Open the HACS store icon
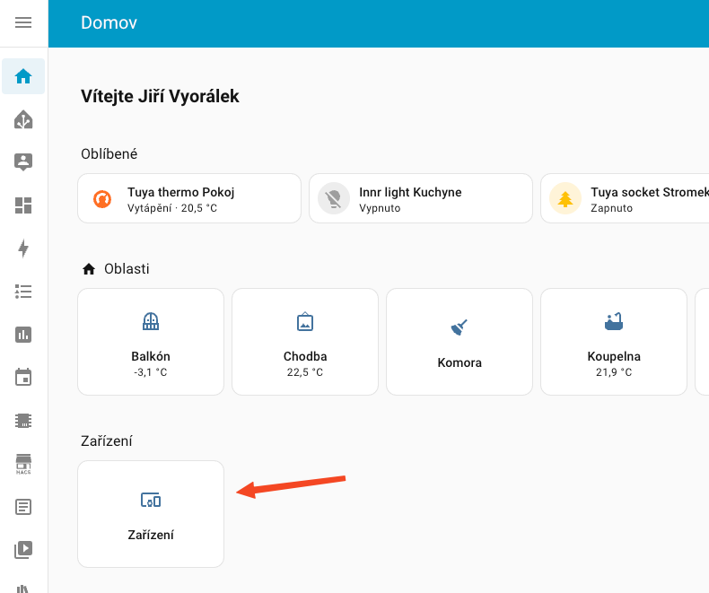709x593 pixels. tap(23, 464)
